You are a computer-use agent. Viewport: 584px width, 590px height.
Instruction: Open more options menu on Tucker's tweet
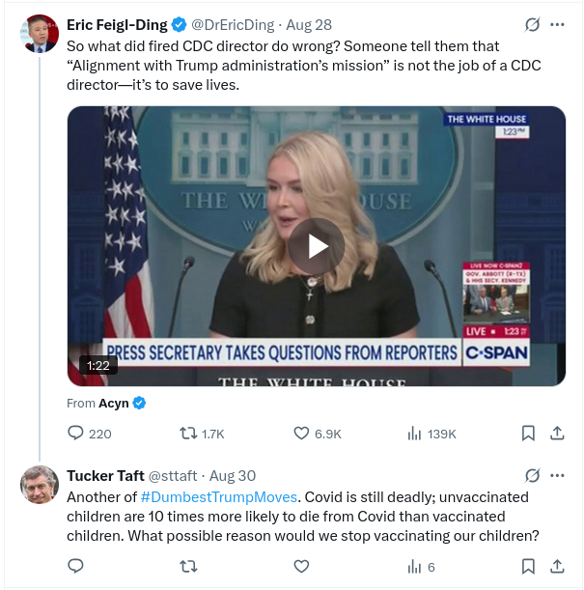557,476
